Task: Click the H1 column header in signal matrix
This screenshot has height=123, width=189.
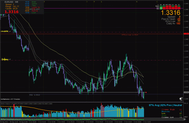Action: click(x=173, y=5)
